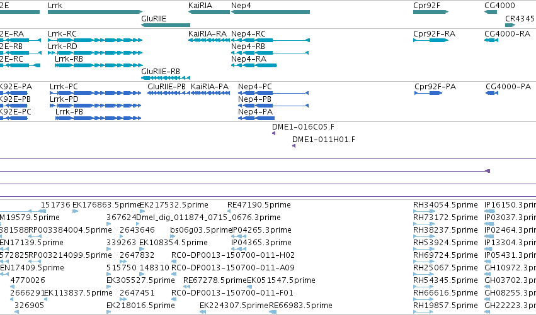Select the DME1-011H01.F feature label
536x315 pixels.
pyautogui.click(x=323, y=140)
